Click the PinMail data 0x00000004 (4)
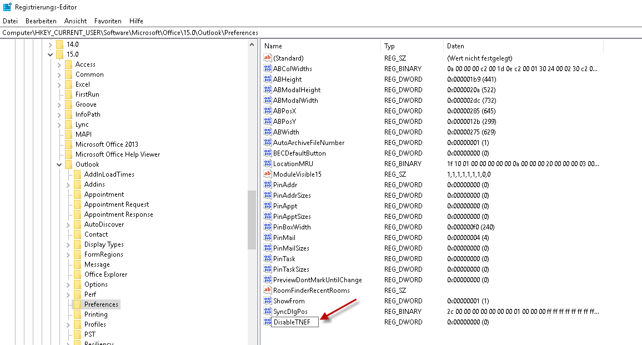The height and width of the screenshot is (345, 642). [x=468, y=238]
